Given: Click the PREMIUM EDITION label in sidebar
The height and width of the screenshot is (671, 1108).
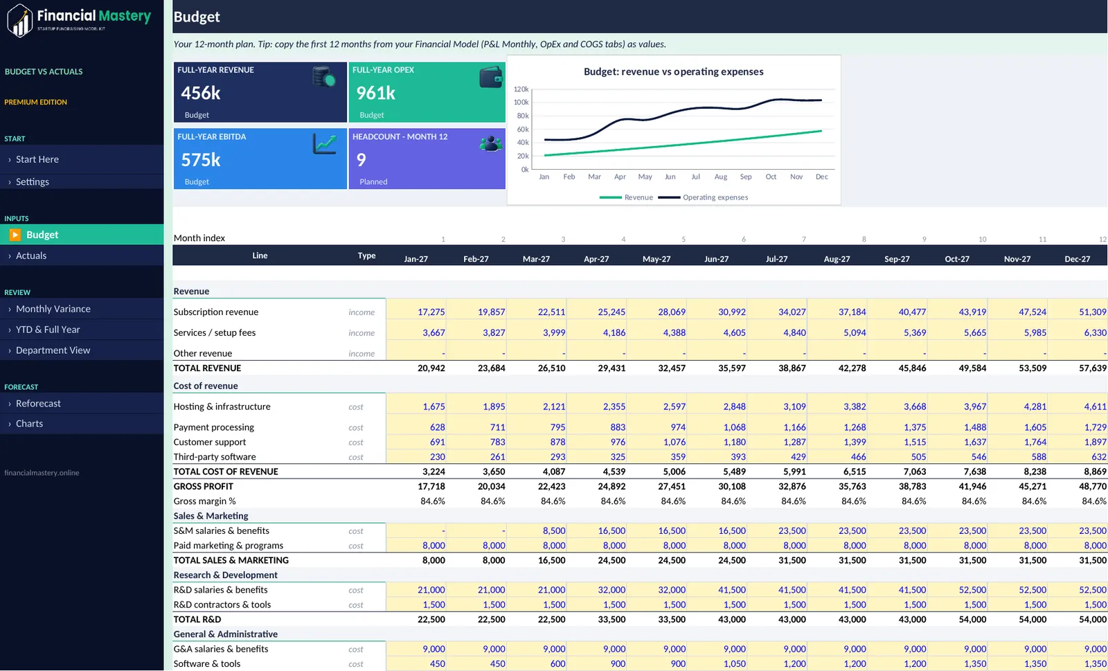Looking at the screenshot, I should click(36, 102).
